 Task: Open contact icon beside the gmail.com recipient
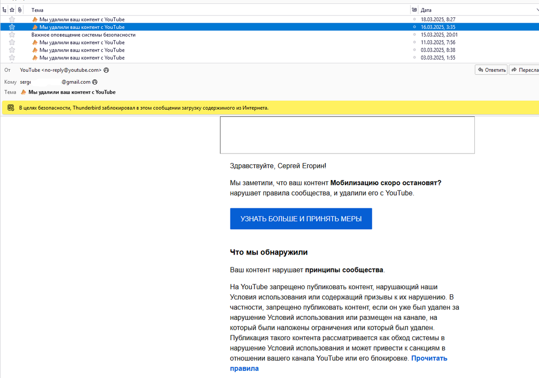click(x=95, y=82)
